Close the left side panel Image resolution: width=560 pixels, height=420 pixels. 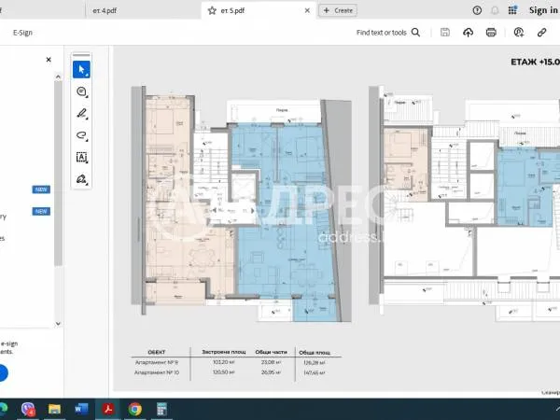(49, 59)
